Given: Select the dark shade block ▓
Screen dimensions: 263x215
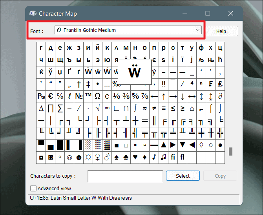Looking at the screenshot, I should [x=107, y=145].
